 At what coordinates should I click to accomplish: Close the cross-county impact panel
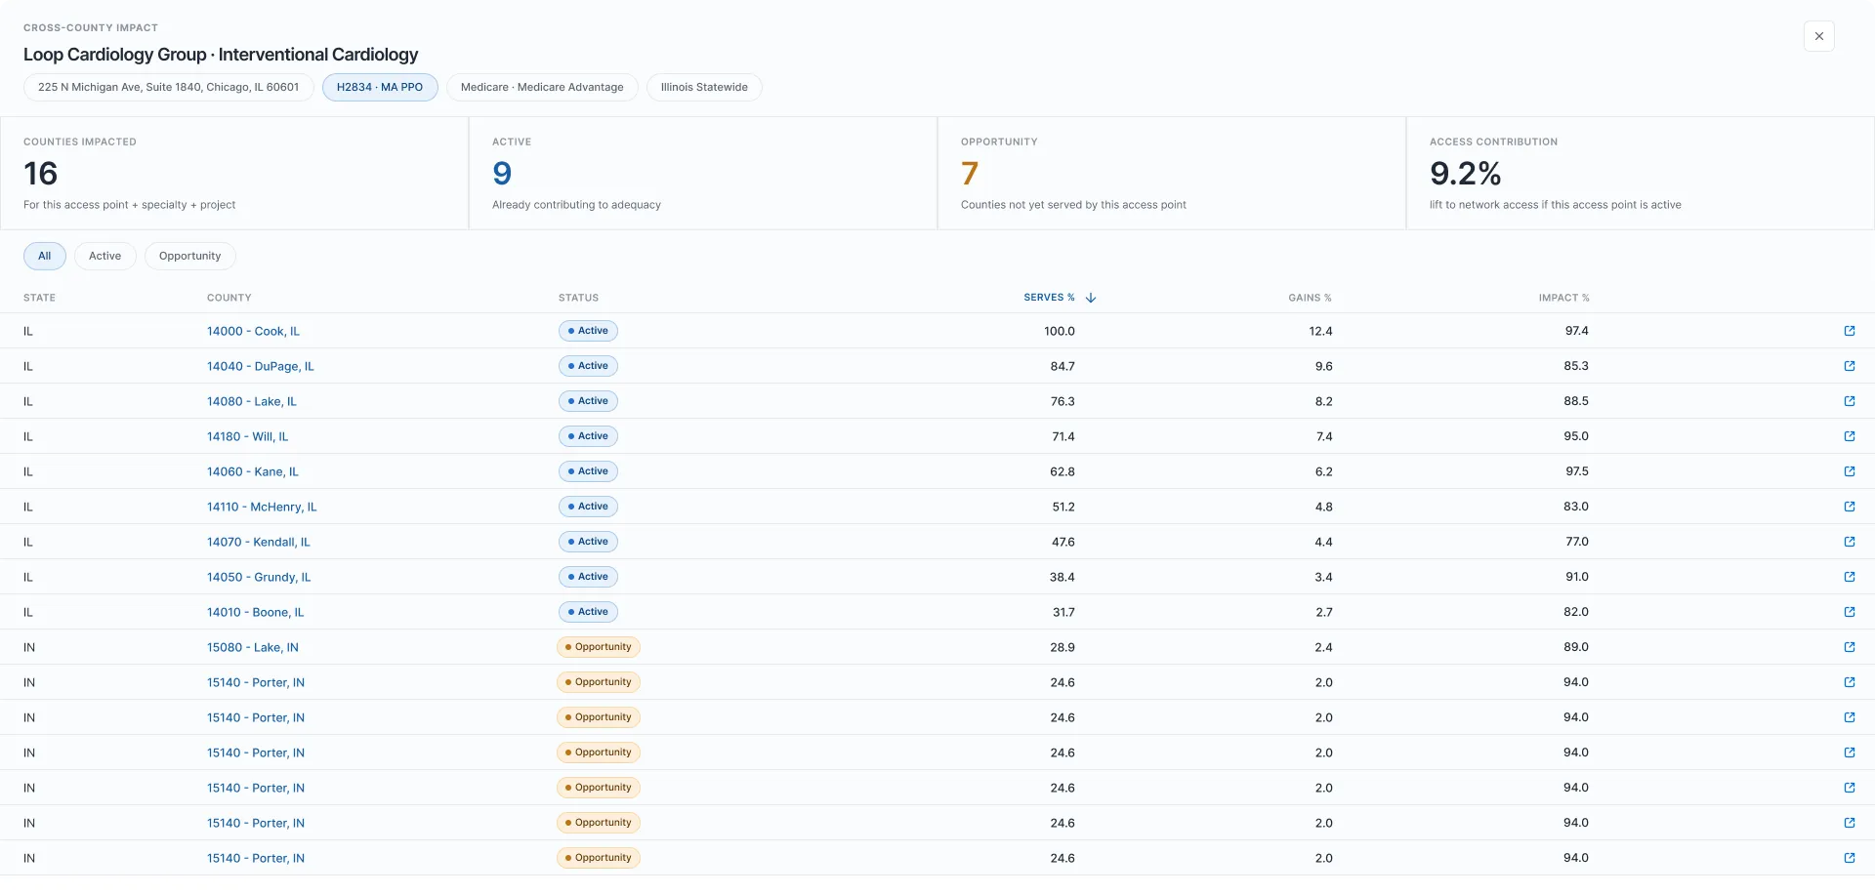(x=1818, y=36)
